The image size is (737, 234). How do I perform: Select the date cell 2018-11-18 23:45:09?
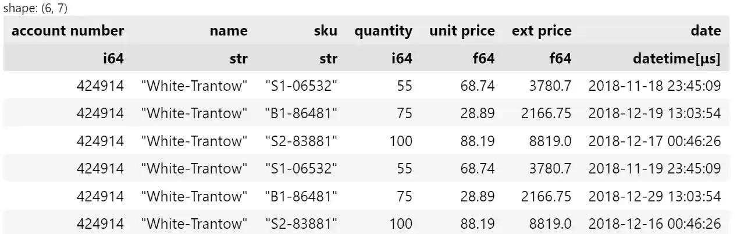[655, 86]
